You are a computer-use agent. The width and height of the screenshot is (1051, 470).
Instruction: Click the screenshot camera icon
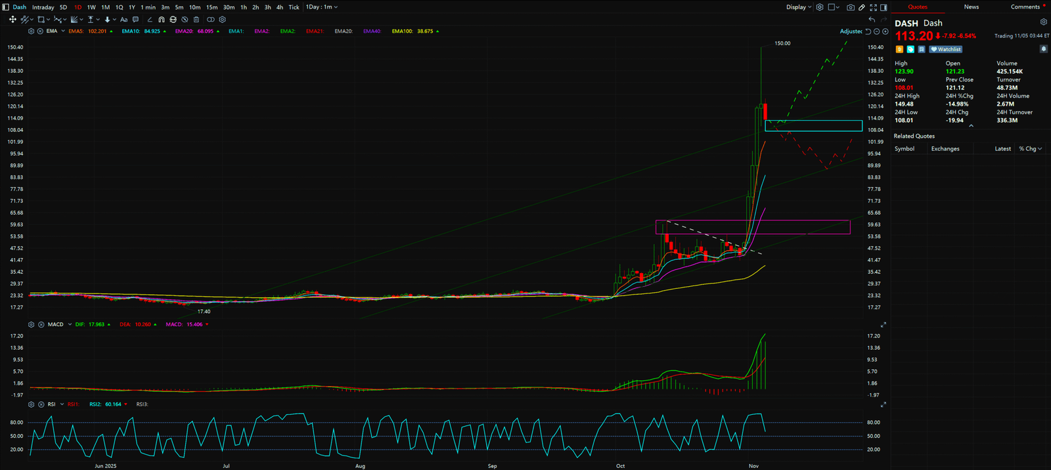coord(851,7)
